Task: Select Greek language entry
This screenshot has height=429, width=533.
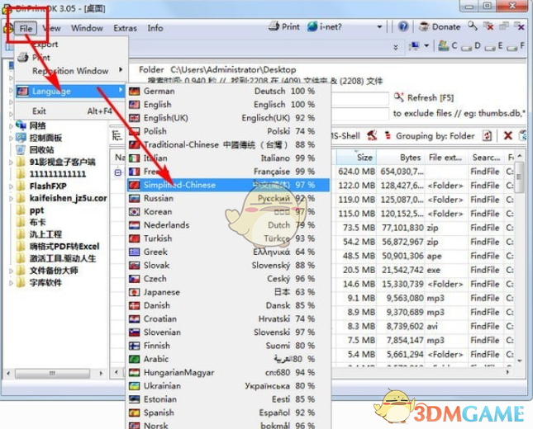Action: (227, 252)
